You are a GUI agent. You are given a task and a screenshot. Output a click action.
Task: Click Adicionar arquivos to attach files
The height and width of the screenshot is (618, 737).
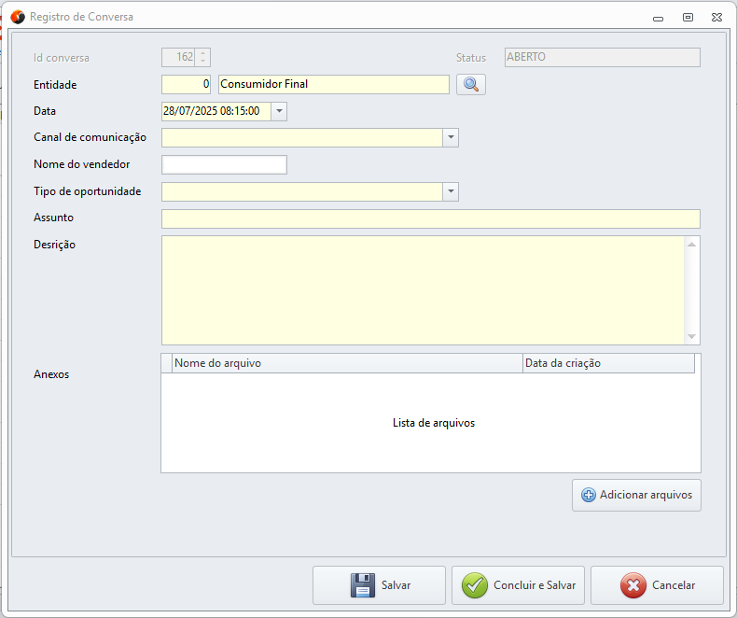click(x=636, y=495)
